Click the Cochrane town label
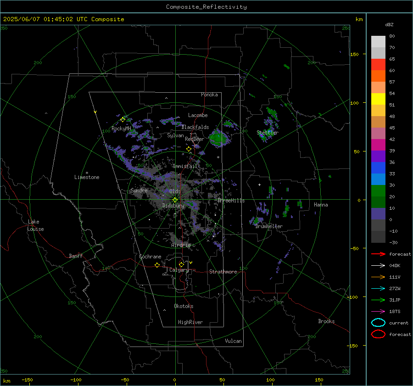This screenshot has width=413, height=386. (x=150, y=257)
